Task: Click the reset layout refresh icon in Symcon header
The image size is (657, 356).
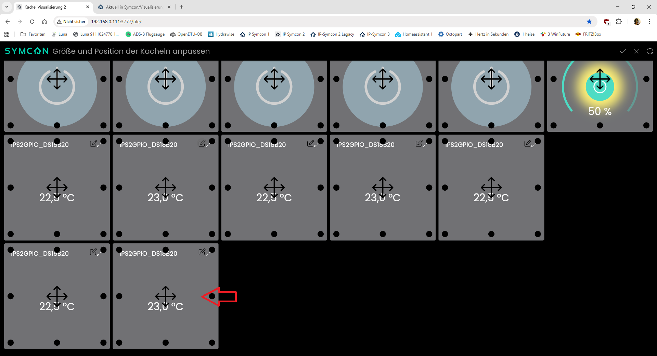Action: 650,51
